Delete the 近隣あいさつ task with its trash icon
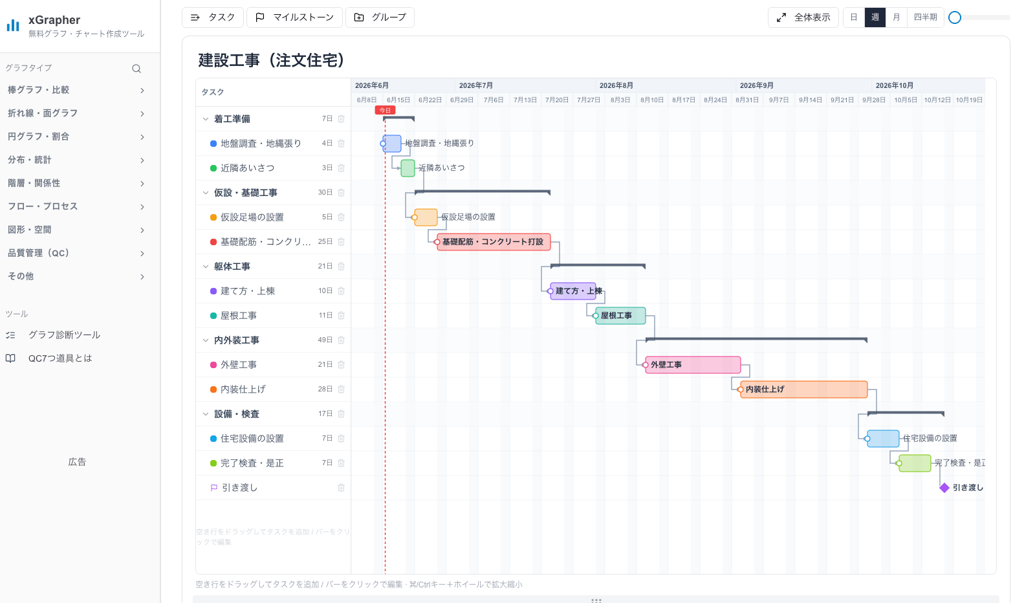The image size is (1024, 603). pyautogui.click(x=341, y=168)
